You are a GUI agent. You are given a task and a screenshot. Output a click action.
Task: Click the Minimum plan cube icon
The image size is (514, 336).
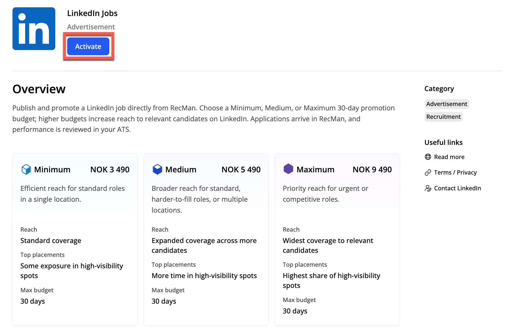(x=26, y=169)
